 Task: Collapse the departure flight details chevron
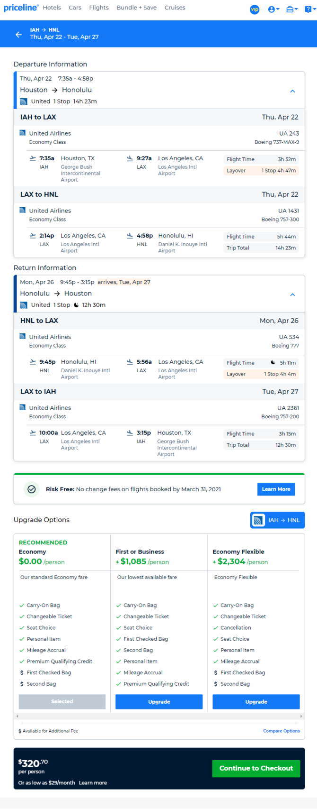(292, 91)
